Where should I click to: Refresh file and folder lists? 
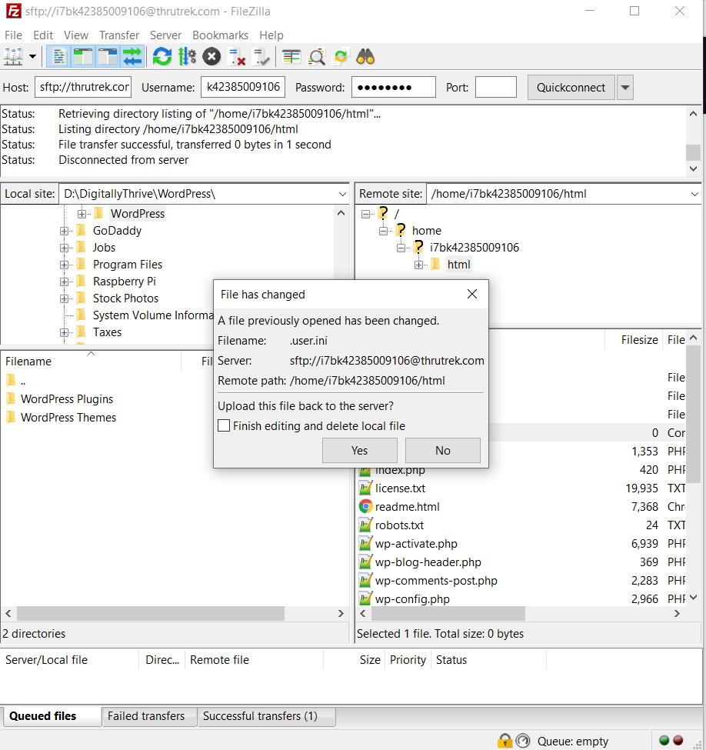pyautogui.click(x=162, y=57)
